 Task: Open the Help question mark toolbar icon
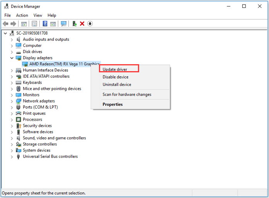[45, 24]
